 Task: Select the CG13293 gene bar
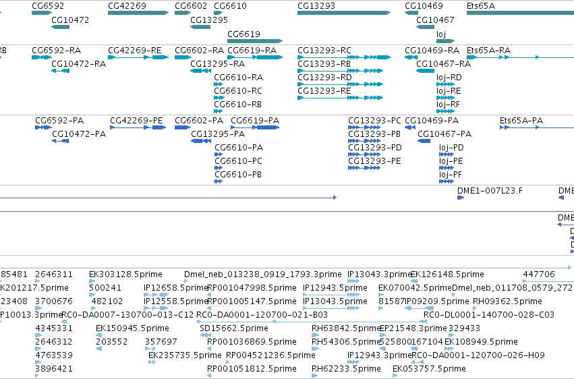click(x=344, y=13)
